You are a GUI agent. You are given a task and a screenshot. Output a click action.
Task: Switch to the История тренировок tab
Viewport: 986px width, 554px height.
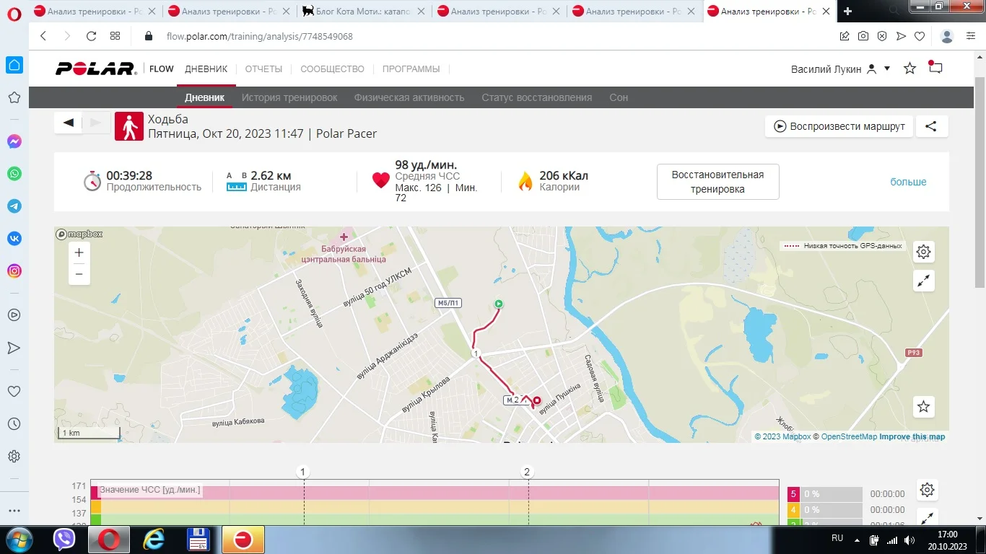289,97
